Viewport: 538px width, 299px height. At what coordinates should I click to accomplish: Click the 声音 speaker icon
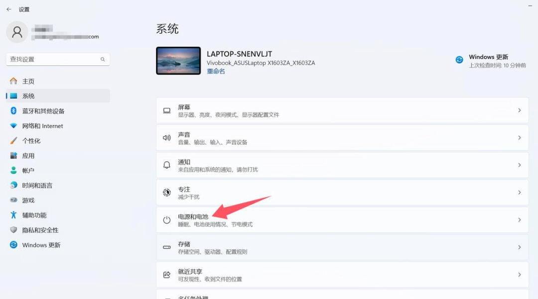[x=167, y=138]
